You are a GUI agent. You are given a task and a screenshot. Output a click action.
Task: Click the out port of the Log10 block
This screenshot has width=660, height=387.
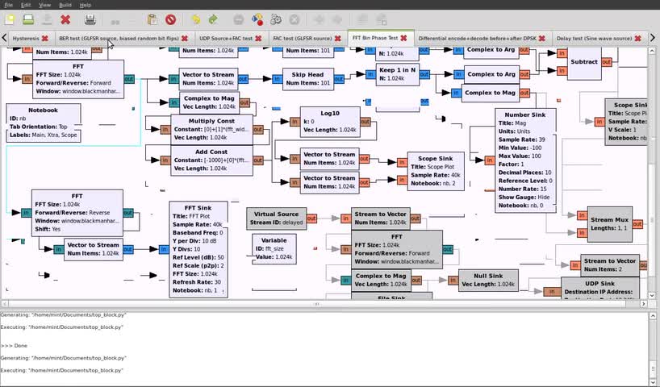[x=365, y=122]
